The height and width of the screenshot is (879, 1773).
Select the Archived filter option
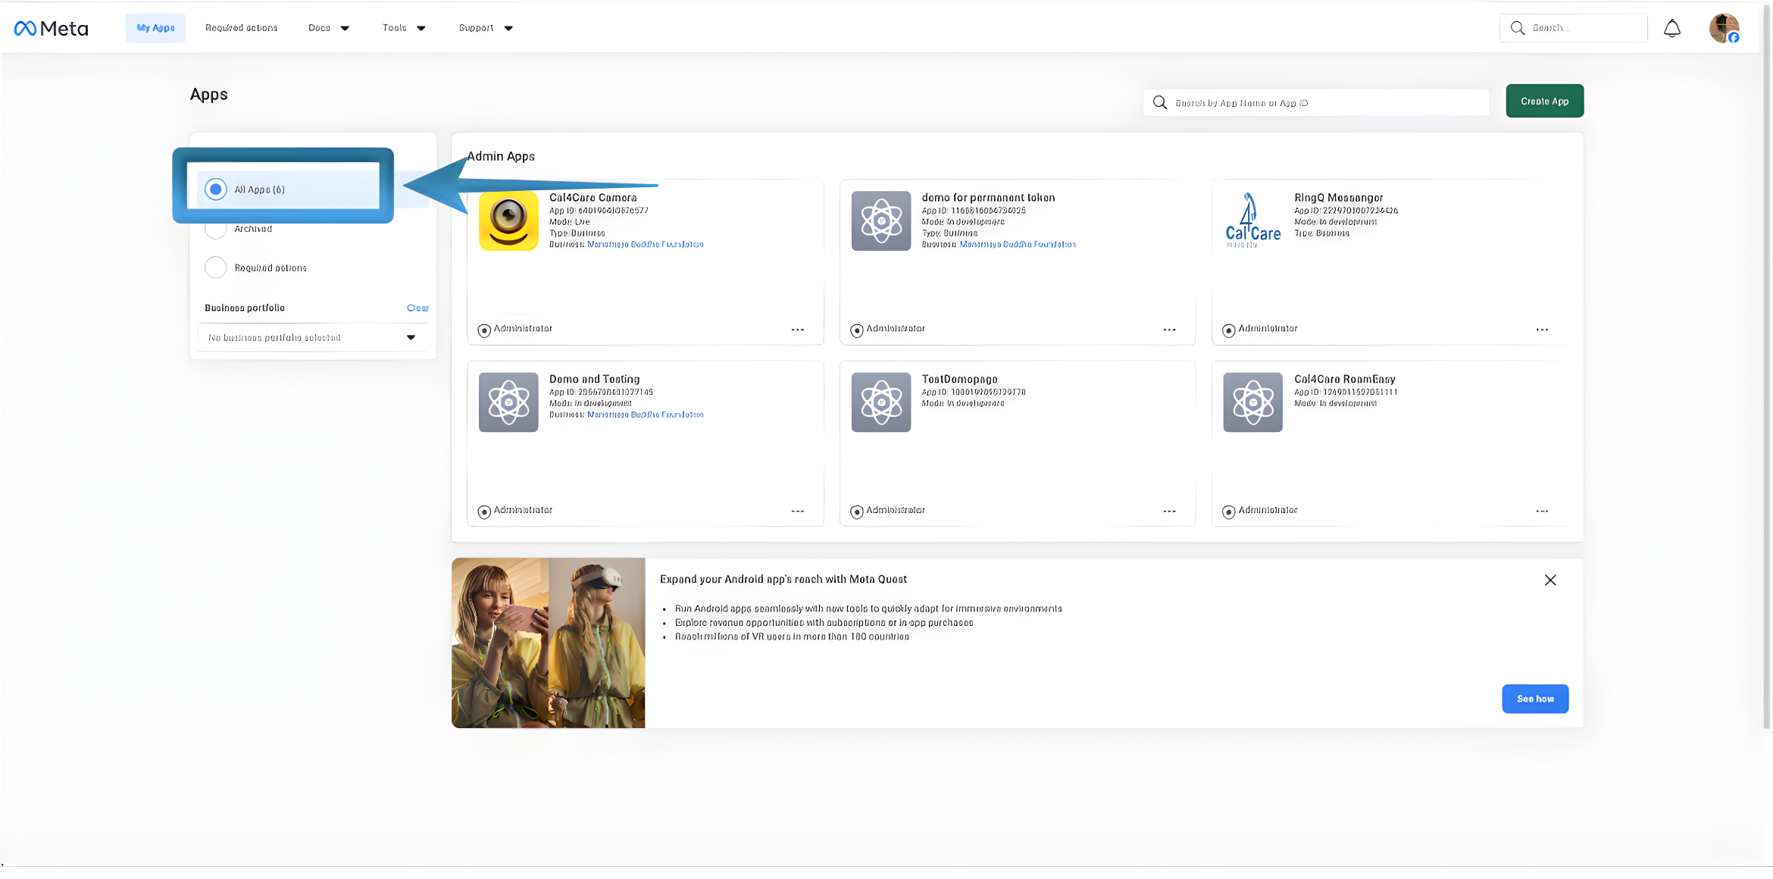click(x=216, y=229)
